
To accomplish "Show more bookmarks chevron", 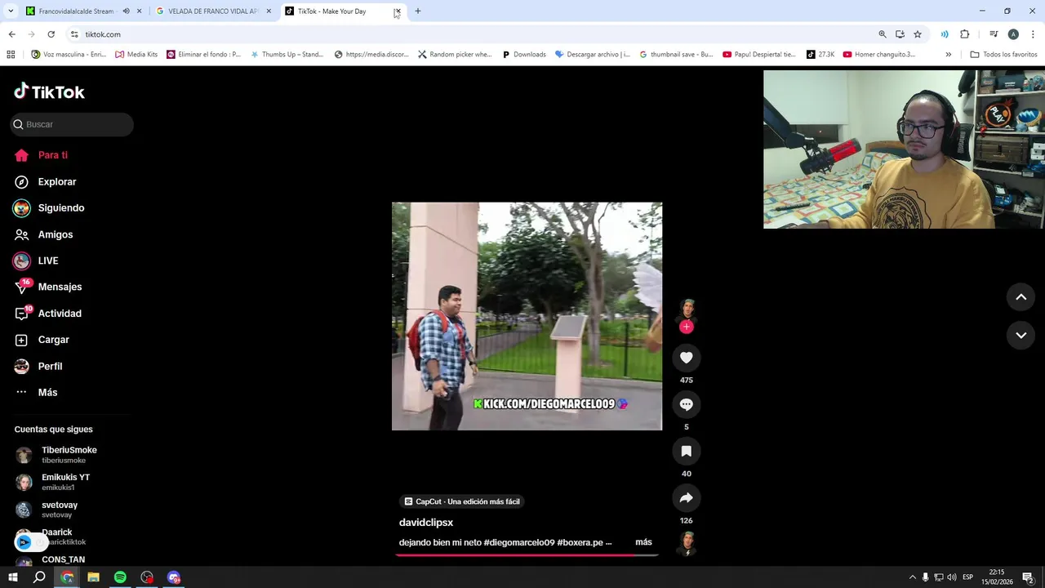I will [x=948, y=55].
